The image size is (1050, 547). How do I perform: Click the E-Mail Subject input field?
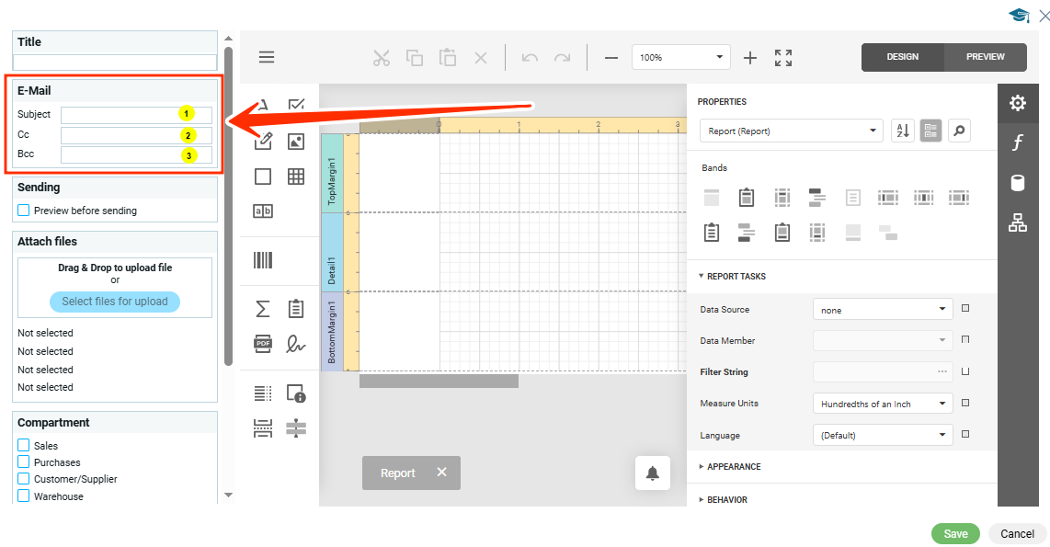pyautogui.click(x=120, y=115)
